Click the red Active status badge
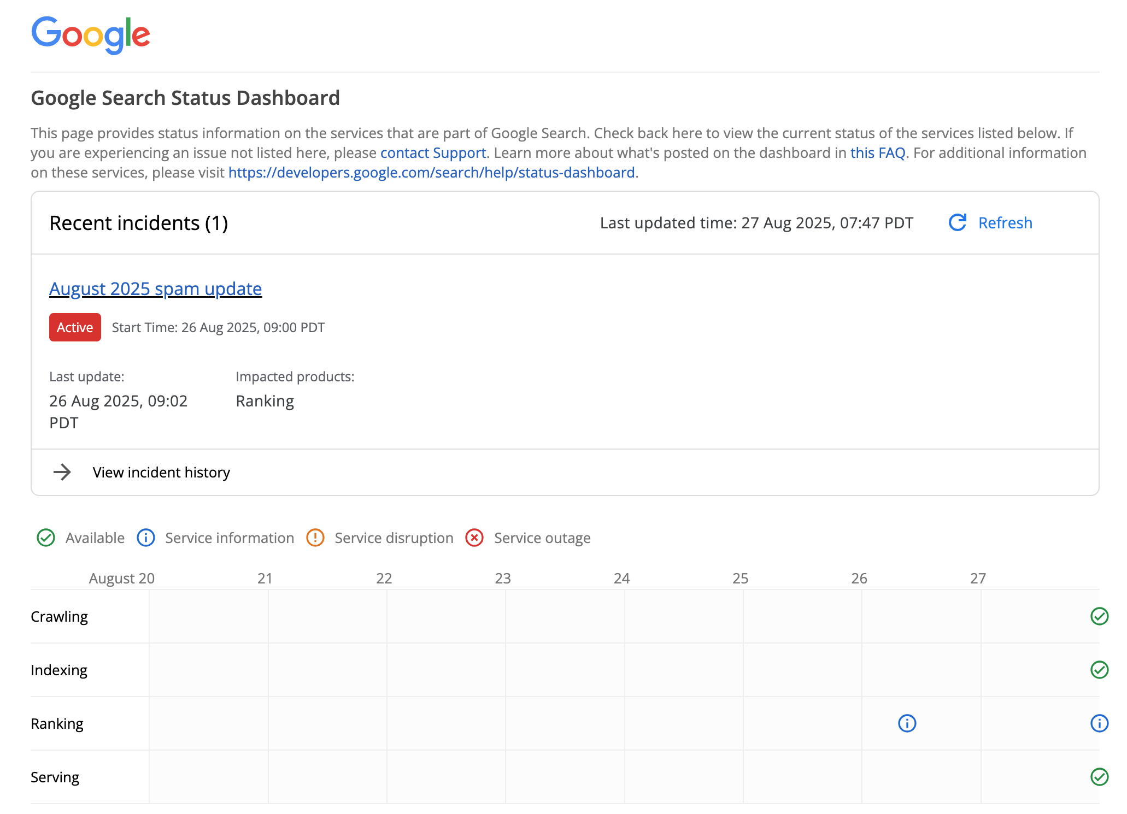 (75, 327)
